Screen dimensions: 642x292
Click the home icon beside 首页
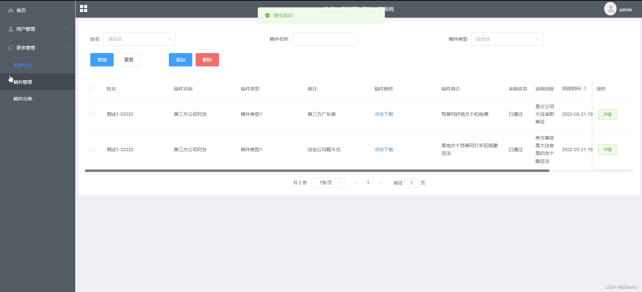[x=11, y=10]
